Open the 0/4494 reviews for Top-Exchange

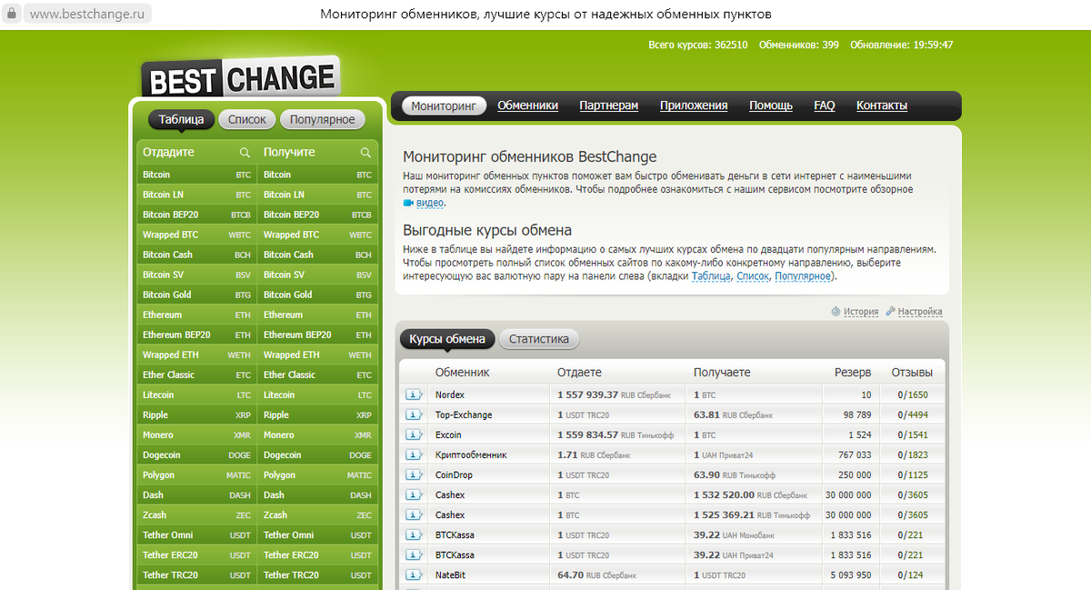coord(912,415)
